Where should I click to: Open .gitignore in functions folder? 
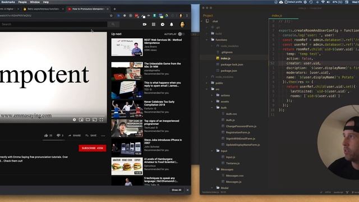click(227, 52)
